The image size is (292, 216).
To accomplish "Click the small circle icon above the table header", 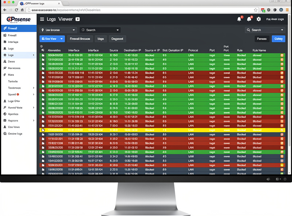I will pos(41,46).
